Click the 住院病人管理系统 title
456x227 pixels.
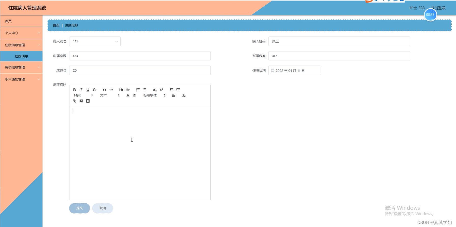(x=27, y=8)
